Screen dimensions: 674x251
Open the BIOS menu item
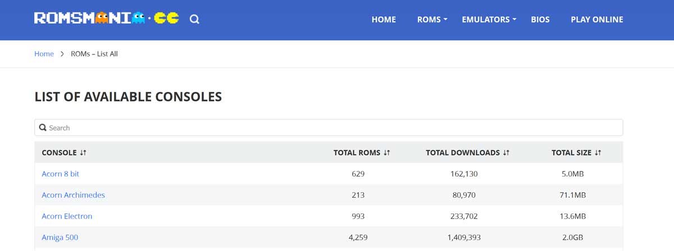point(540,19)
